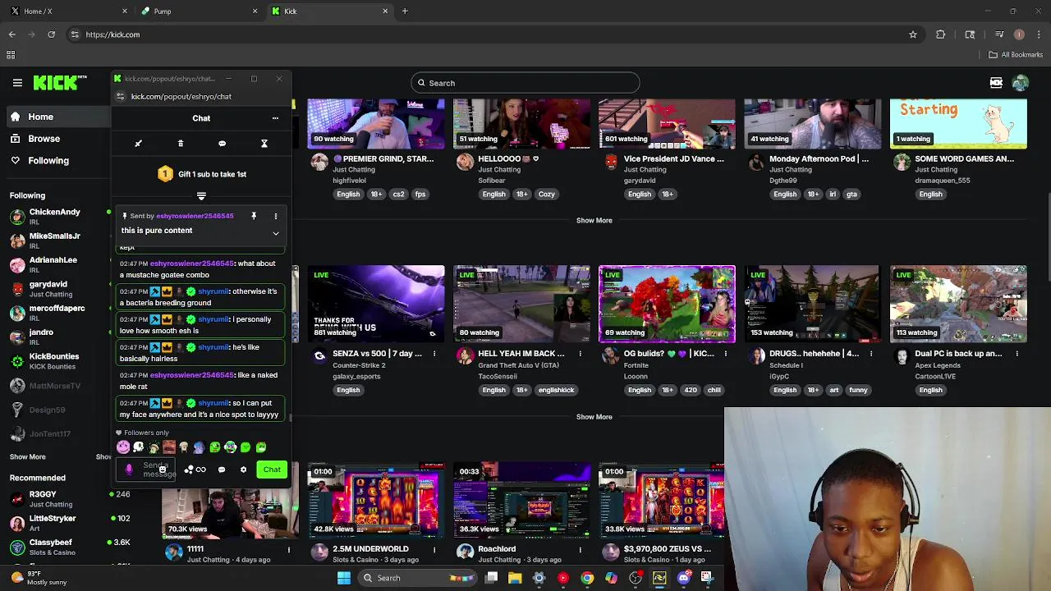Collapse the gift sub leaderboard handle

tap(201, 196)
